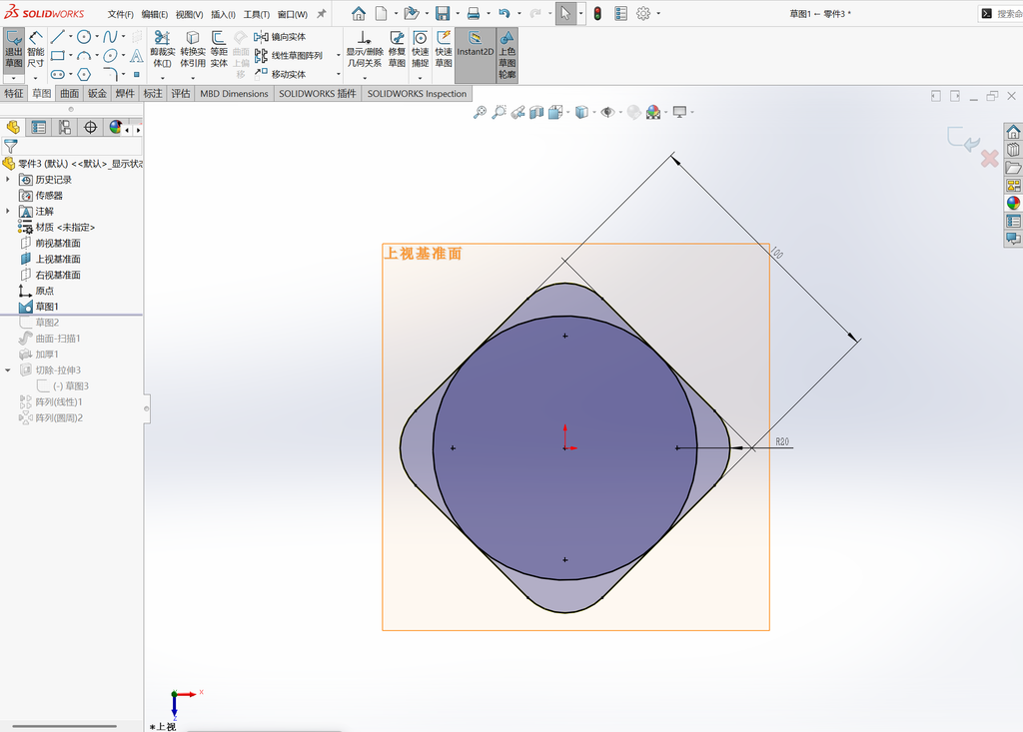Click Move Entities (移动实体)
The width and height of the screenshot is (1023, 732).
point(280,74)
